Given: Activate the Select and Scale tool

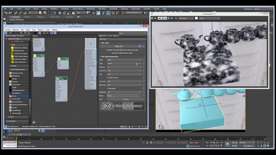Looking at the screenshot, I should tap(69, 13).
